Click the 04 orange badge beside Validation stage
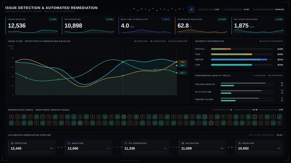The width and height of the screenshot is (291, 163). (182, 143)
